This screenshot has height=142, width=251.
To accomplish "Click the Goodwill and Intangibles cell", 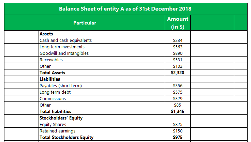I will click(x=101, y=53).
